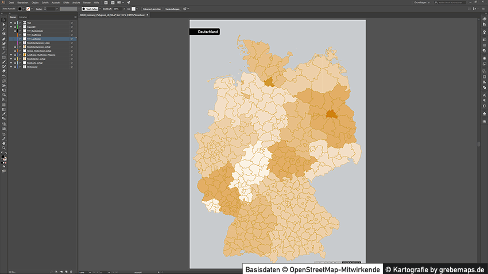Toggle visibility of the Copyright layer
The image size is (488, 274).
click(x=11, y=26)
